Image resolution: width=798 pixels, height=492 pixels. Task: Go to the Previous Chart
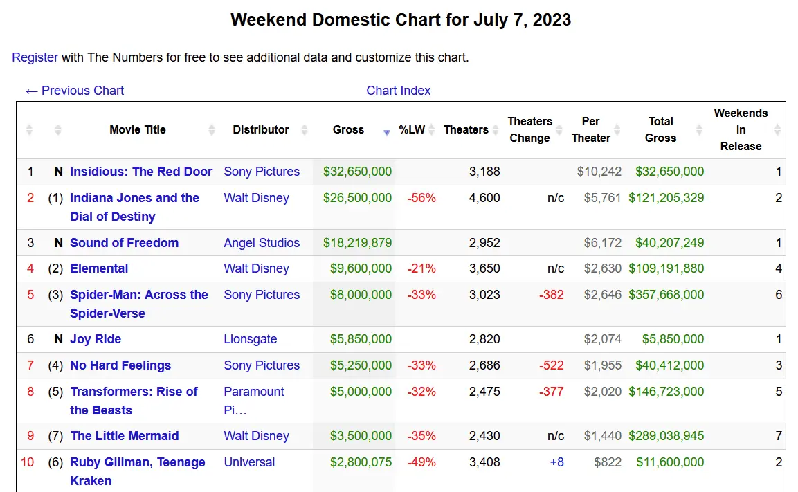click(x=74, y=91)
